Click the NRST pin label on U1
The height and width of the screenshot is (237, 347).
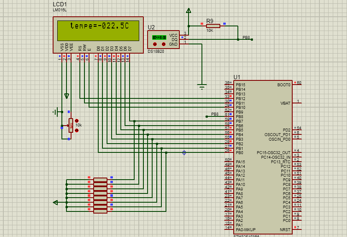point(285,230)
